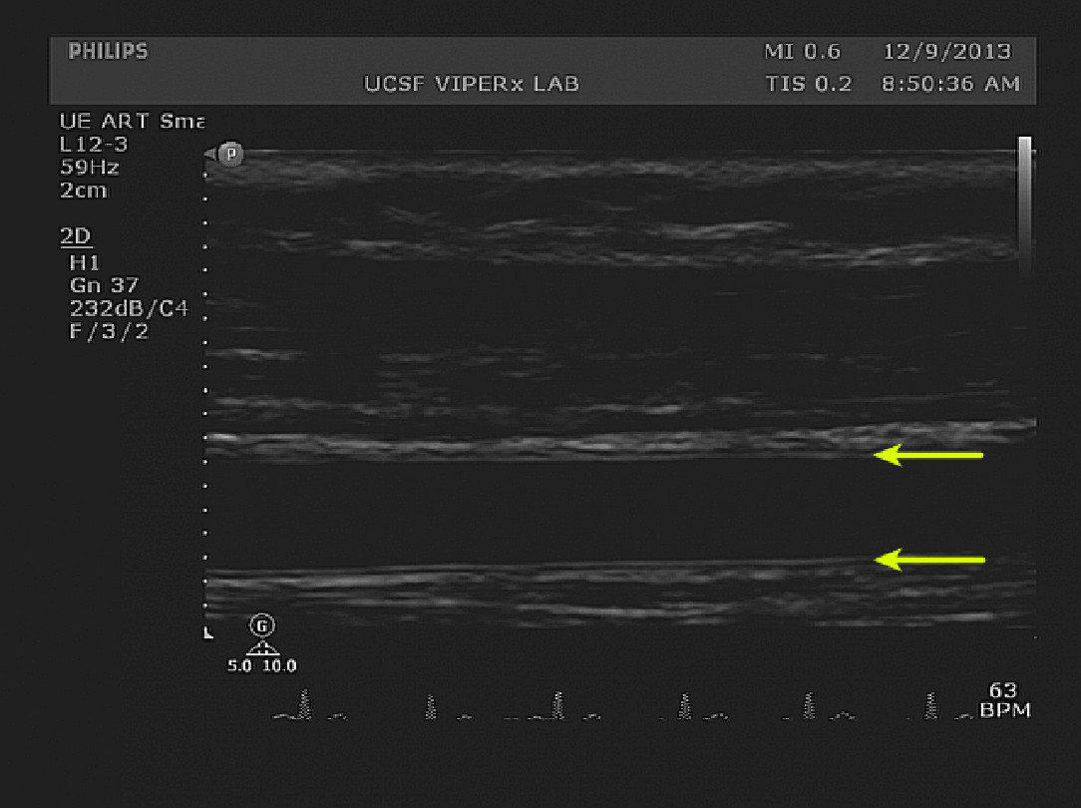The height and width of the screenshot is (808, 1081).
Task: Click the circled G gain marker
Action: point(262,625)
